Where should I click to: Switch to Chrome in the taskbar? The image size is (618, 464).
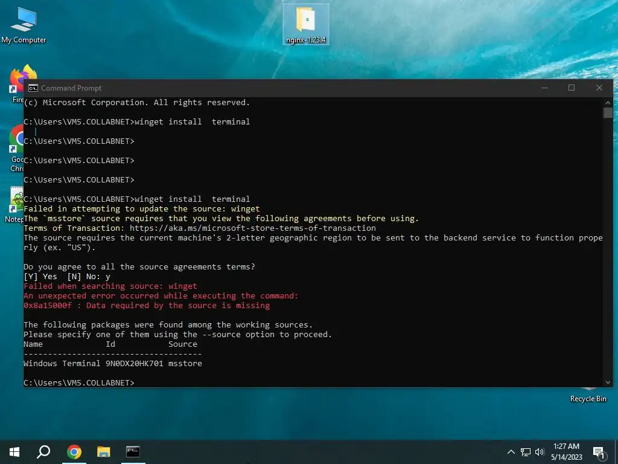74,452
